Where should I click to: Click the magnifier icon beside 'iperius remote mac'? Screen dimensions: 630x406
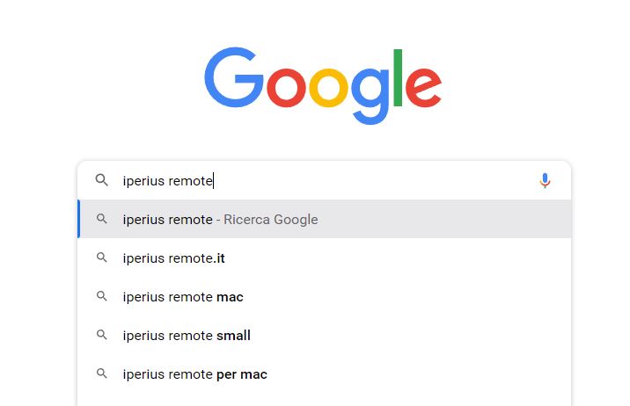tap(102, 296)
